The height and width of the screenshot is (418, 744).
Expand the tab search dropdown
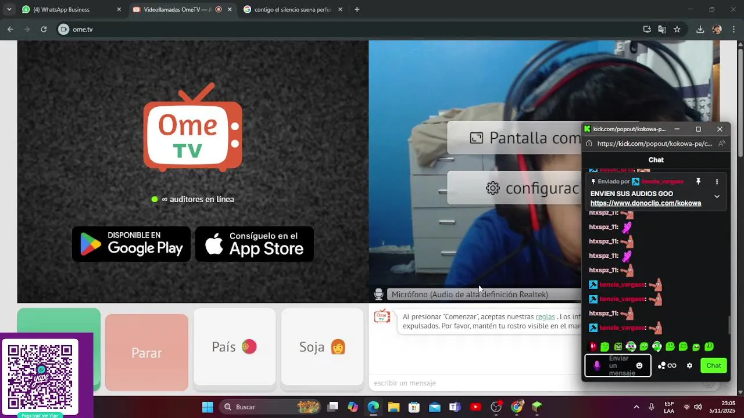[x=9, y=9]
